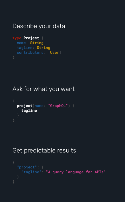Click the 'Describe your data' heading
The height and width of the screenshot is (202, 125).
click(x=39, y=26)
